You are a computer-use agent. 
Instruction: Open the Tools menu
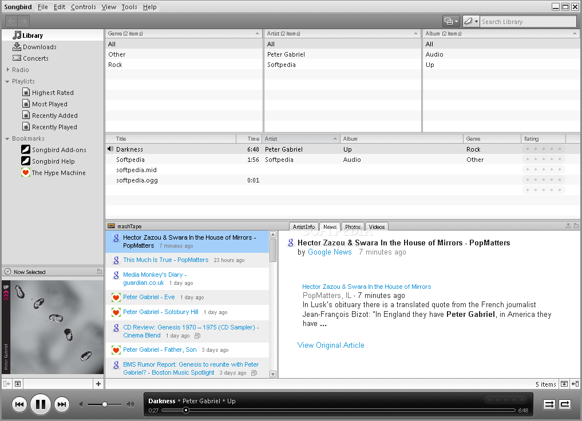(129, 7)
